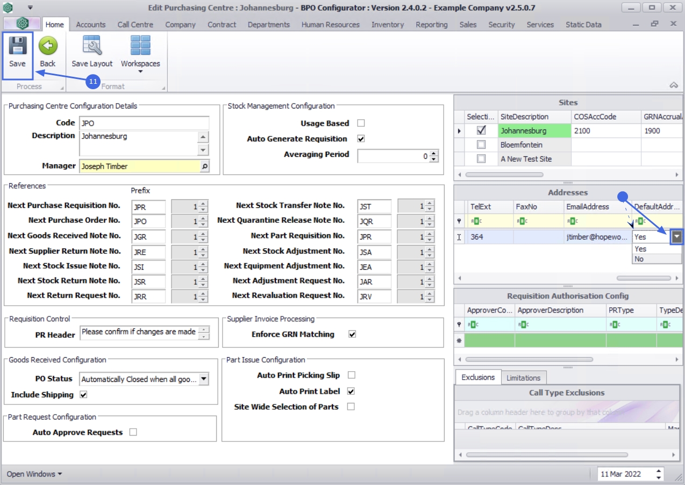Toggle the Auto Approve Requests checkbox
The image size is (685, 485).
tap(133, 432)
